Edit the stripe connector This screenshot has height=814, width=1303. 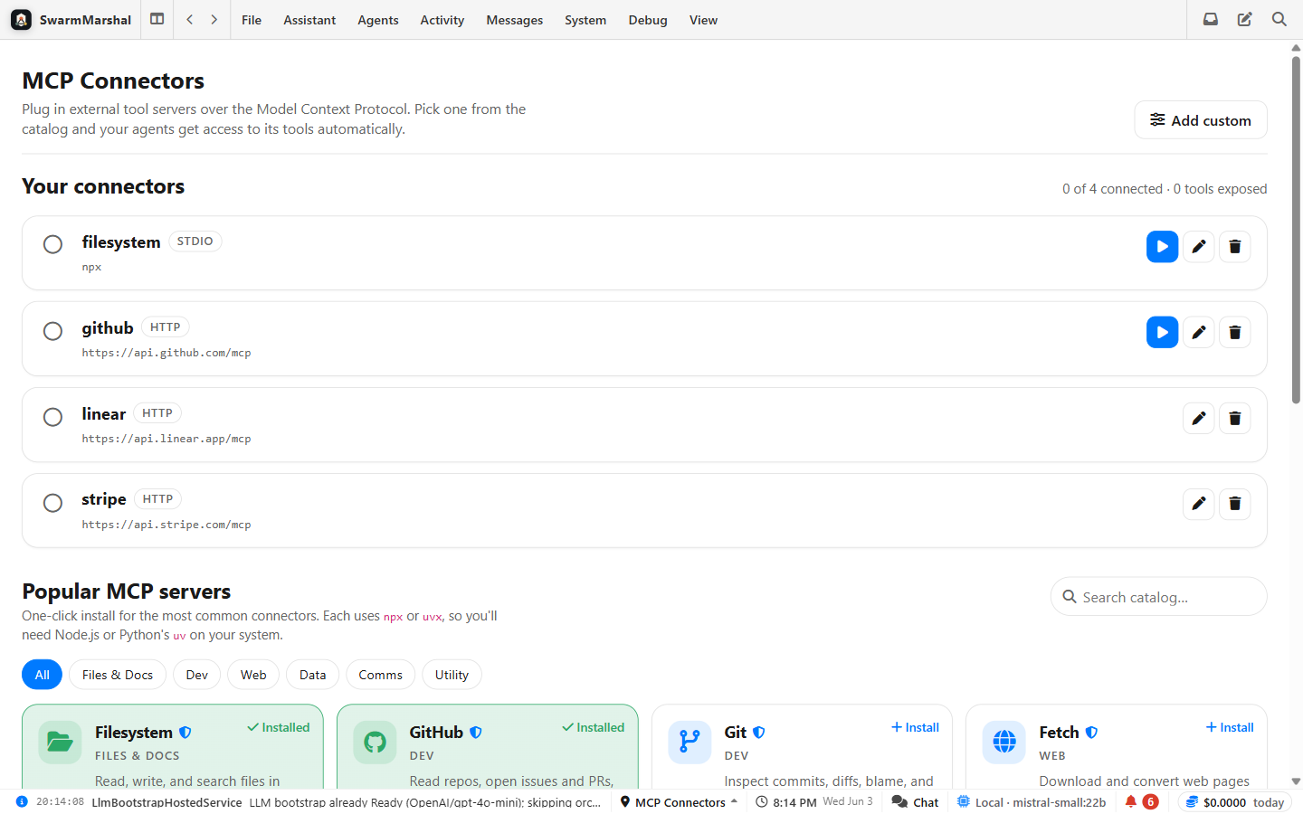[1199, 504]
